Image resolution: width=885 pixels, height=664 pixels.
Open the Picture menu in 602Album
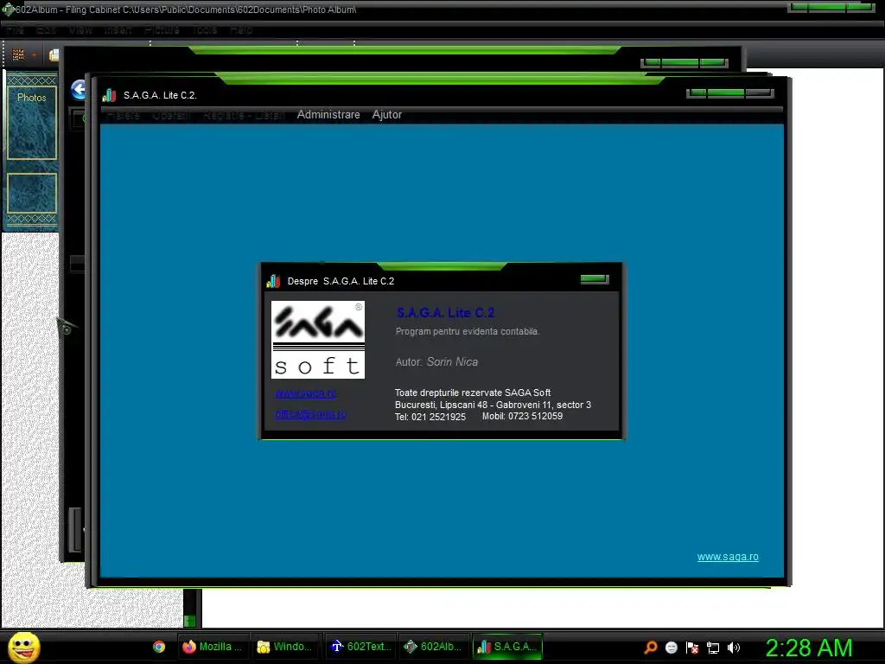pyautogui.click(x=162, y=30)
